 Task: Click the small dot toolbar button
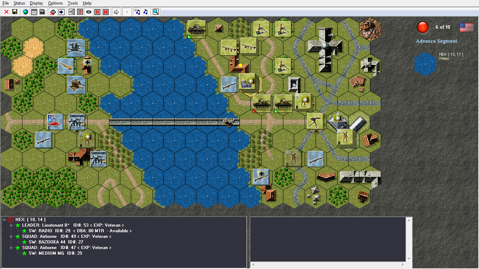pos(127,12)
